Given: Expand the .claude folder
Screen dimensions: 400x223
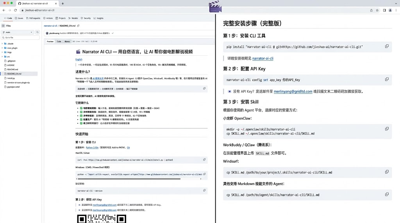Looking at the screenshot, I should point(2,44).
